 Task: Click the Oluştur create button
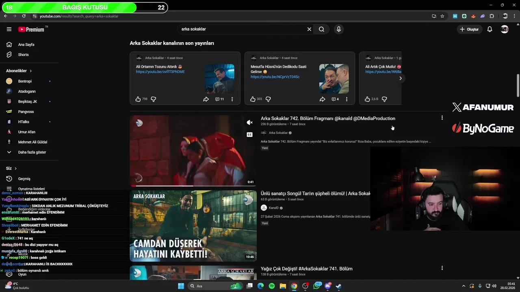[469, 29]
